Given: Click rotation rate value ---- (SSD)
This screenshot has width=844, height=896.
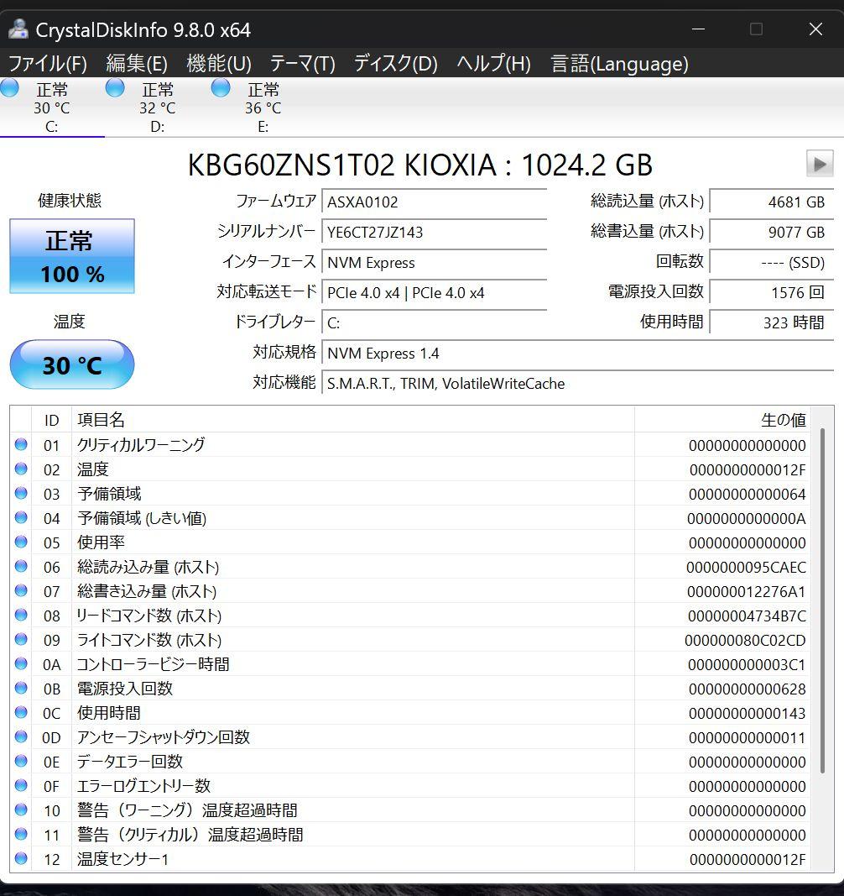Looking at the screenshot, I should 772,262.
